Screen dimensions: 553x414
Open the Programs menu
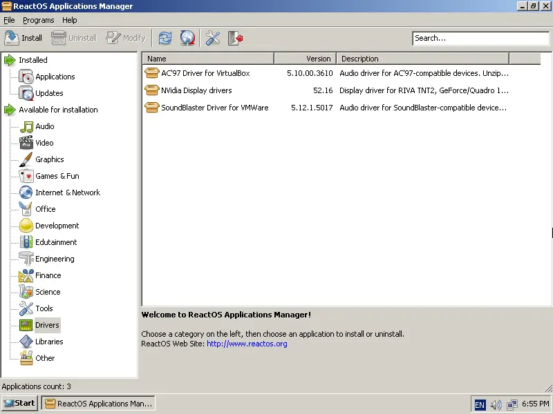(x=39, y=20)
